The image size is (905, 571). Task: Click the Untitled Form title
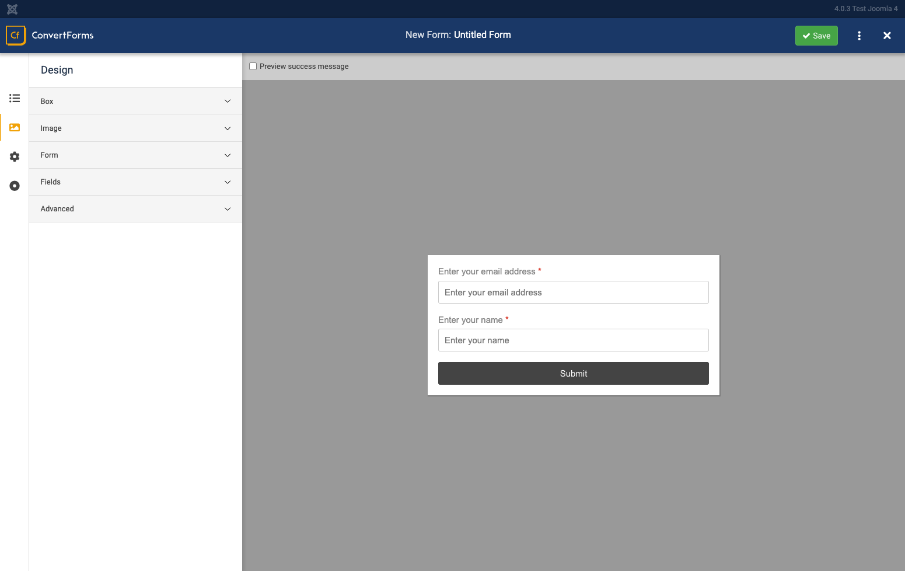tap(482, 35)
